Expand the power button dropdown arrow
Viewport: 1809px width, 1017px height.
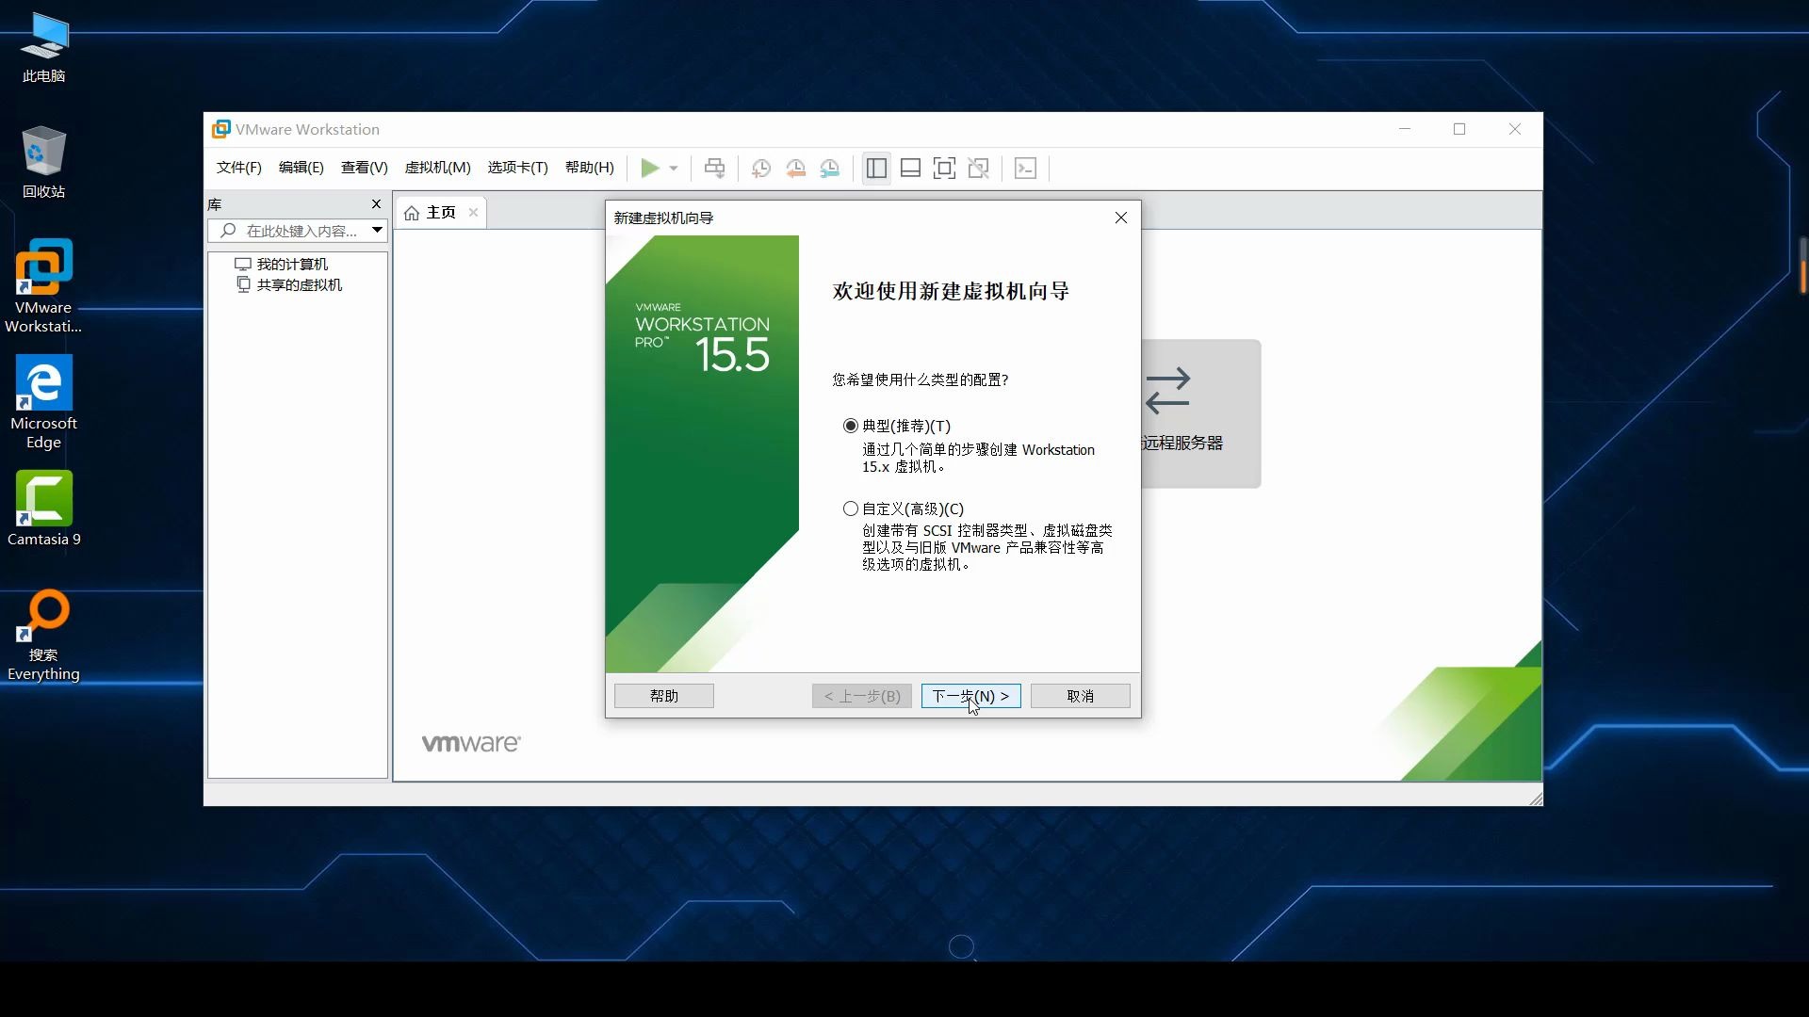coord(673,169)
